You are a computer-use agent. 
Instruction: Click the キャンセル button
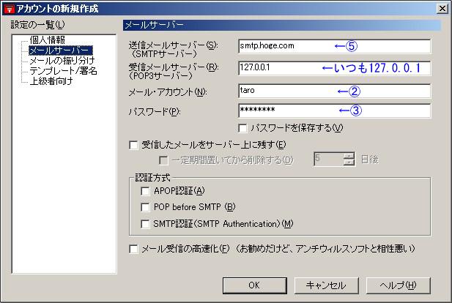point(326,285)
